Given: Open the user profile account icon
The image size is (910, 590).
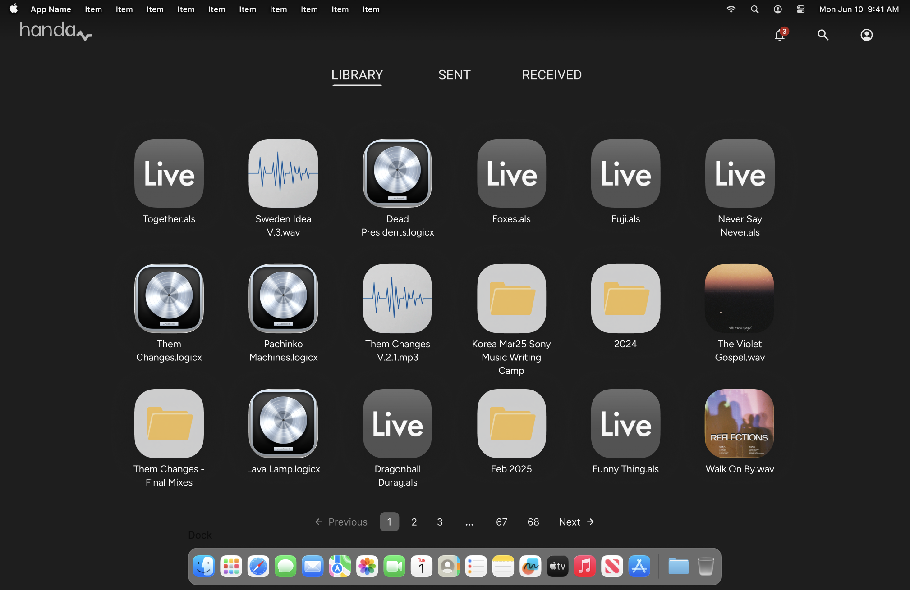Looking at the screenshot, I should tap(866, 35).
